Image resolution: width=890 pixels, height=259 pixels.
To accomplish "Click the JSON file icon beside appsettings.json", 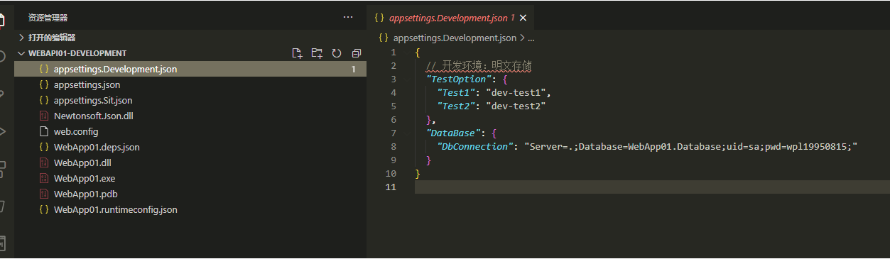I will coord(44,85).
